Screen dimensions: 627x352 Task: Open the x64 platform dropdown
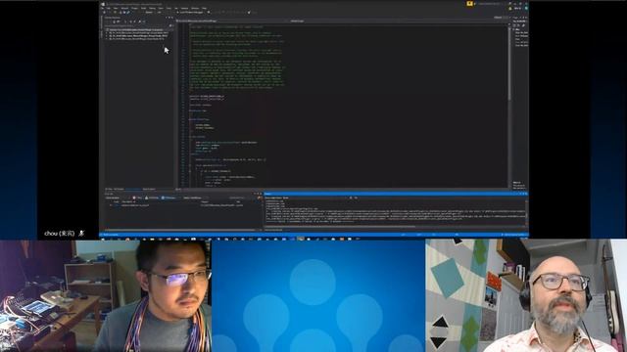[160, 13]
